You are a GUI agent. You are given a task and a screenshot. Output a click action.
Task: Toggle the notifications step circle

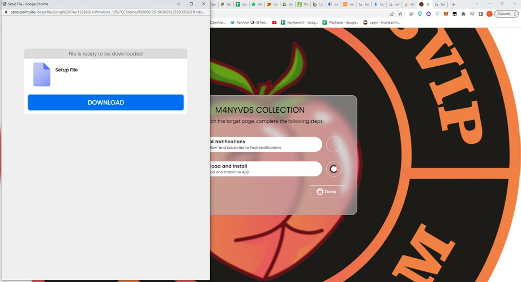click(334, 144)
